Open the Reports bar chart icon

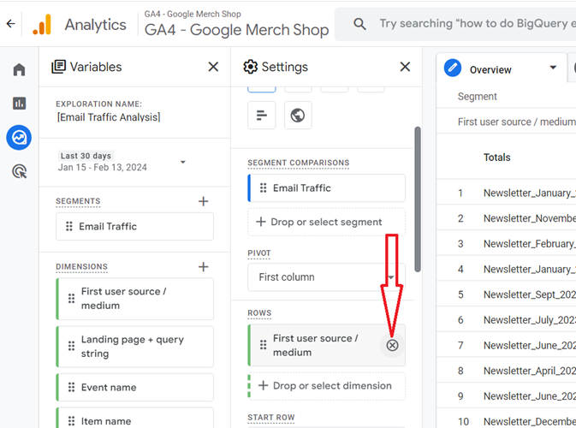coord(19,104)
